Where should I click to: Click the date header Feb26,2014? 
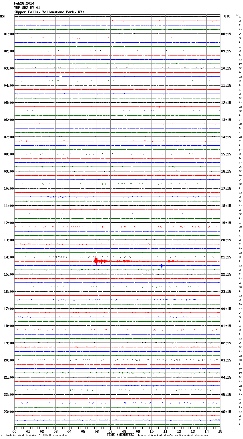[24, 3]
